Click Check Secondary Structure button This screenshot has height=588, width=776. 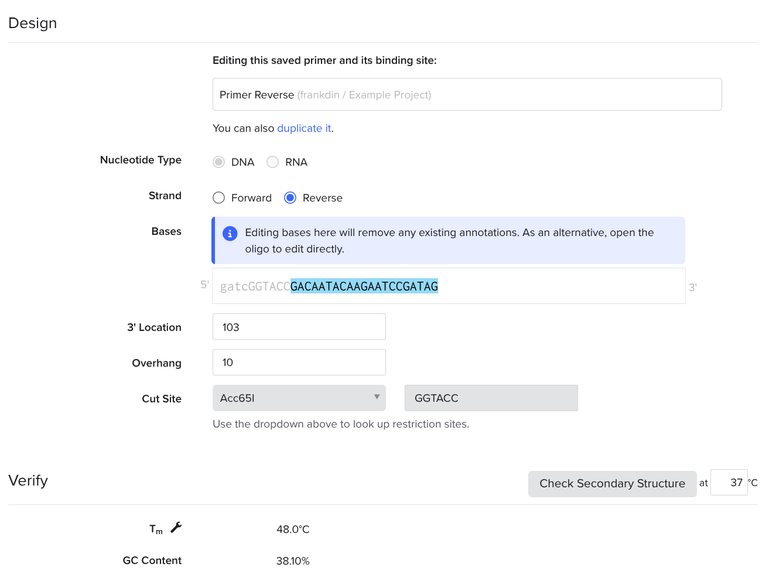tap(613, 484)
